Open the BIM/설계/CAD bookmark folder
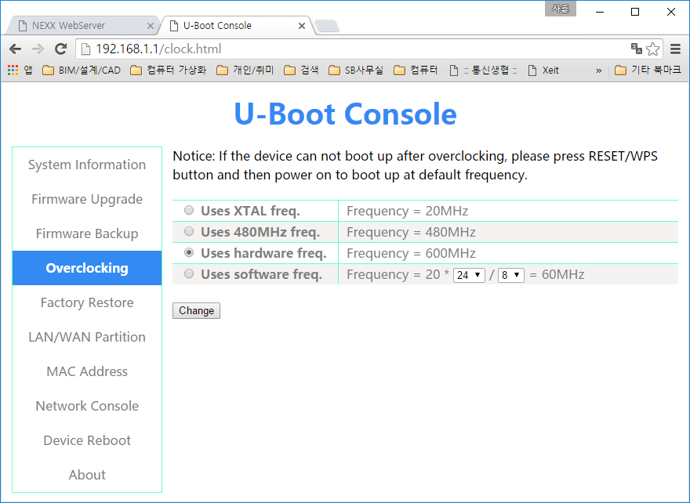 [82, 71]
